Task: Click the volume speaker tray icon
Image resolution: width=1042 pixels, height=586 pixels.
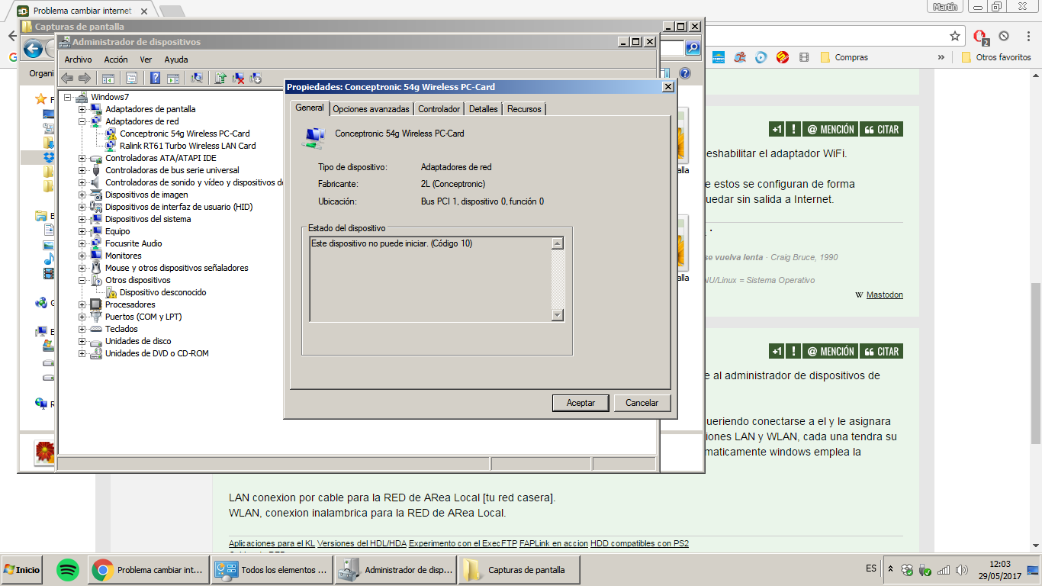Action: pyautogui.click(x=962, y=570)
